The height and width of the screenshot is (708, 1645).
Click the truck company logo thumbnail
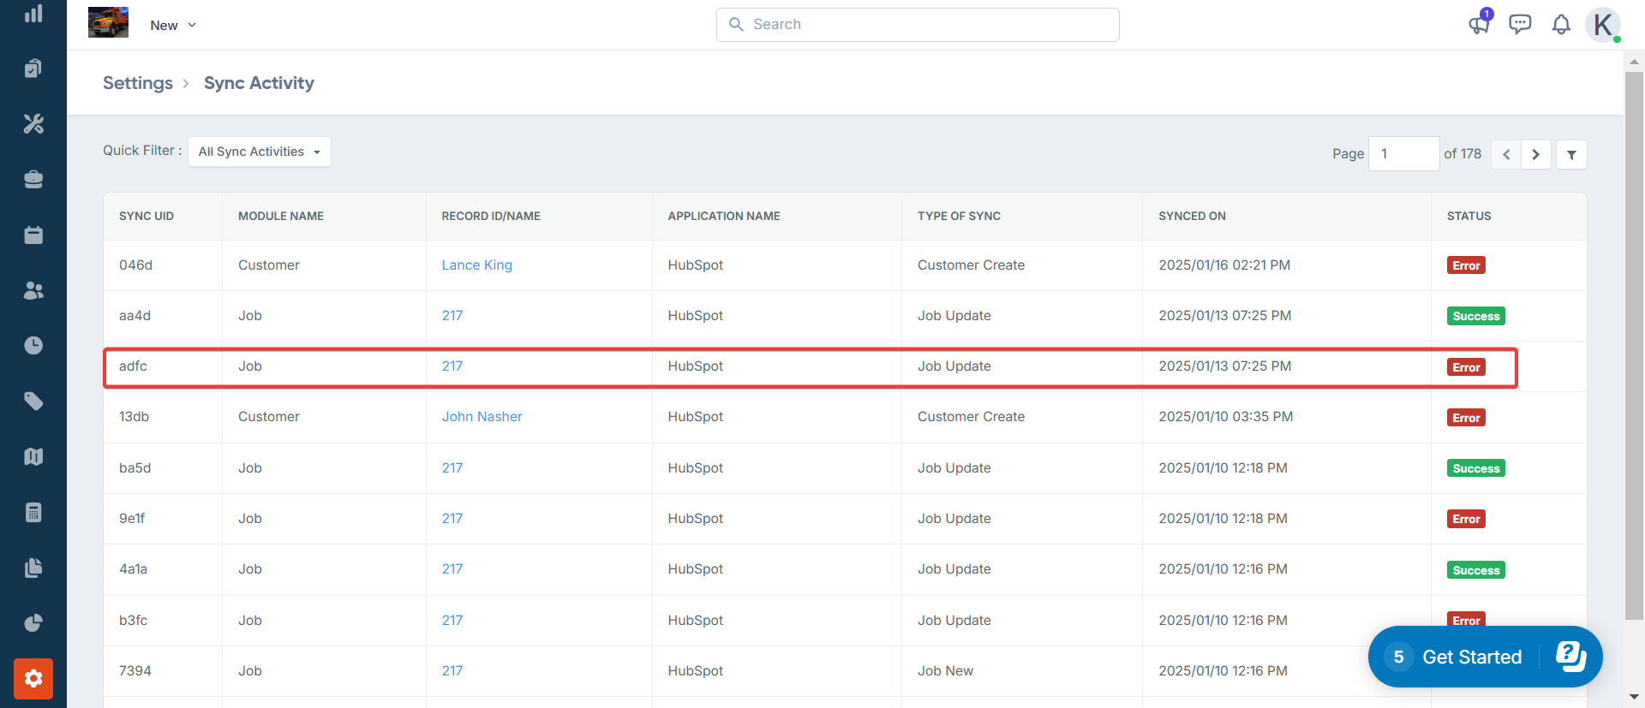tap(108, 22)
